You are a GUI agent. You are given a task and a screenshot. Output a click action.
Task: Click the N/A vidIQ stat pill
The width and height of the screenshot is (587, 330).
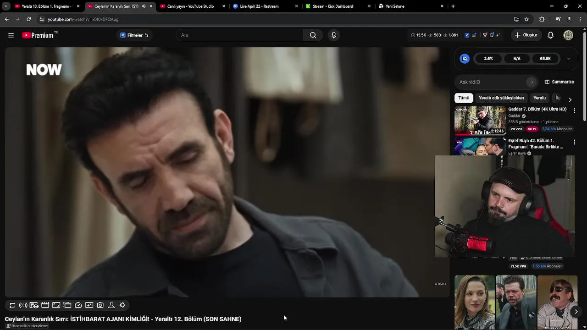[x=517, y=59]
